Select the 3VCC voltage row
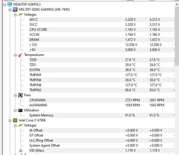Screen dimensions: 179x155 coord(102,25)
